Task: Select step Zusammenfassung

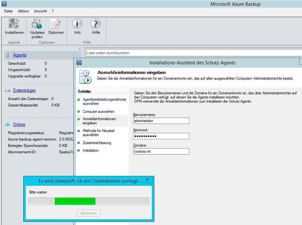Action: [x=97, y=143]
